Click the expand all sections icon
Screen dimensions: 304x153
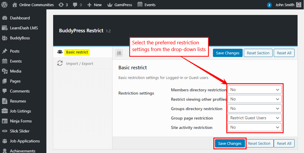[x=119, y=53]
